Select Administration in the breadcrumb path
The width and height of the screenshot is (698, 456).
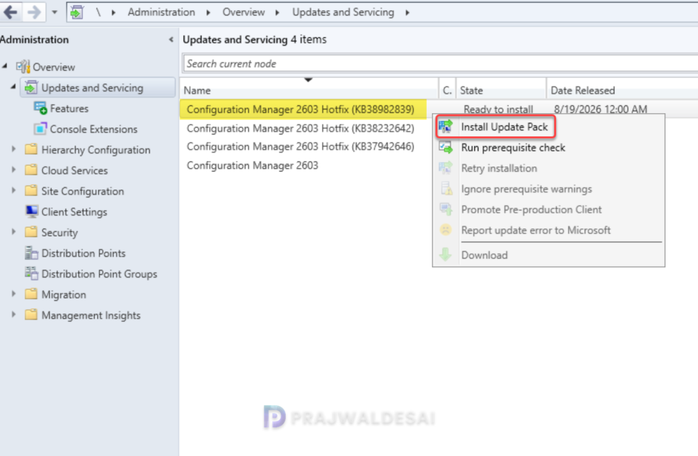[161, 12]
